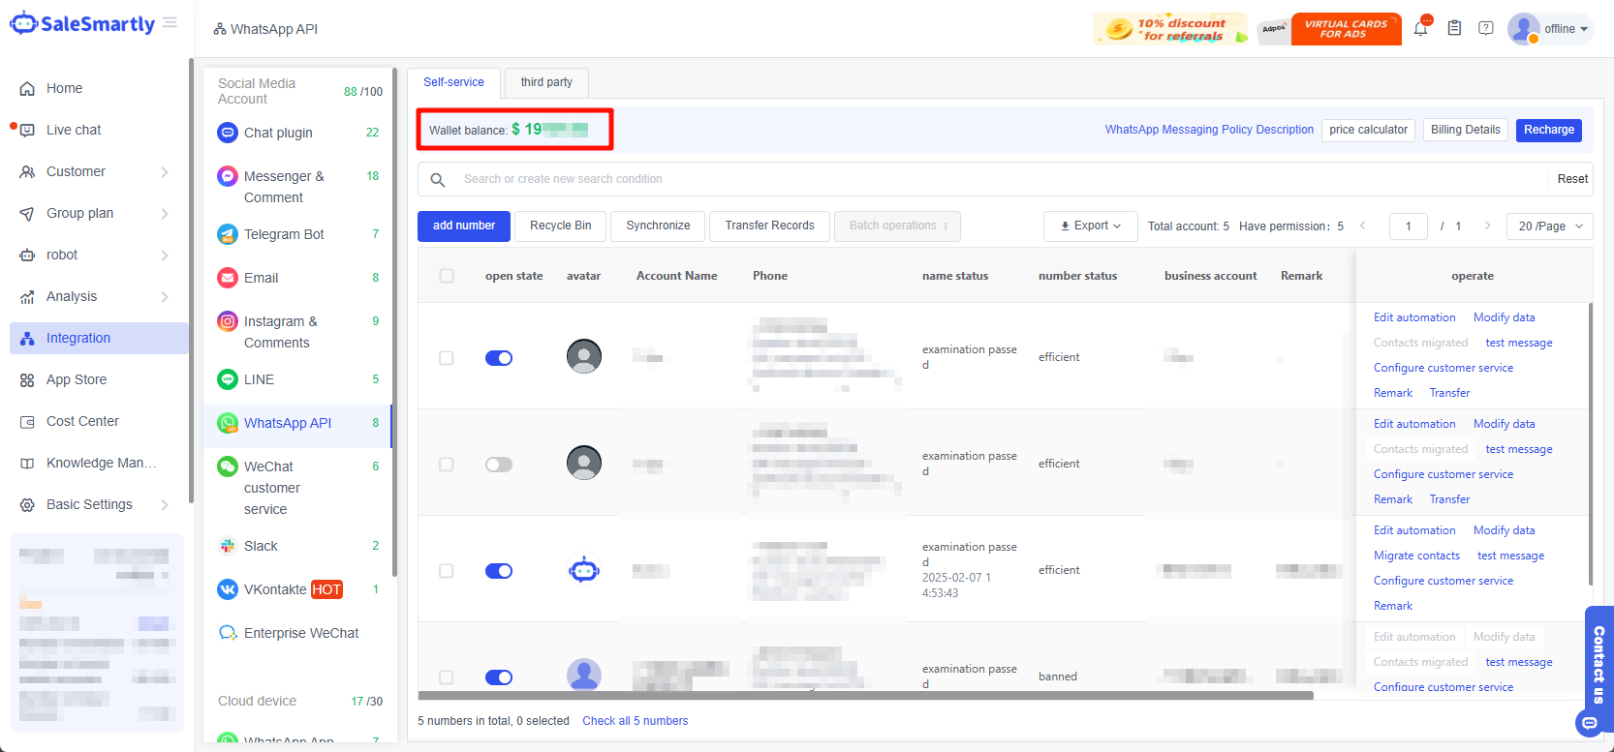Check the select-all checkbox in table header
The image size is (1614, 752).
tap(447, 276)
